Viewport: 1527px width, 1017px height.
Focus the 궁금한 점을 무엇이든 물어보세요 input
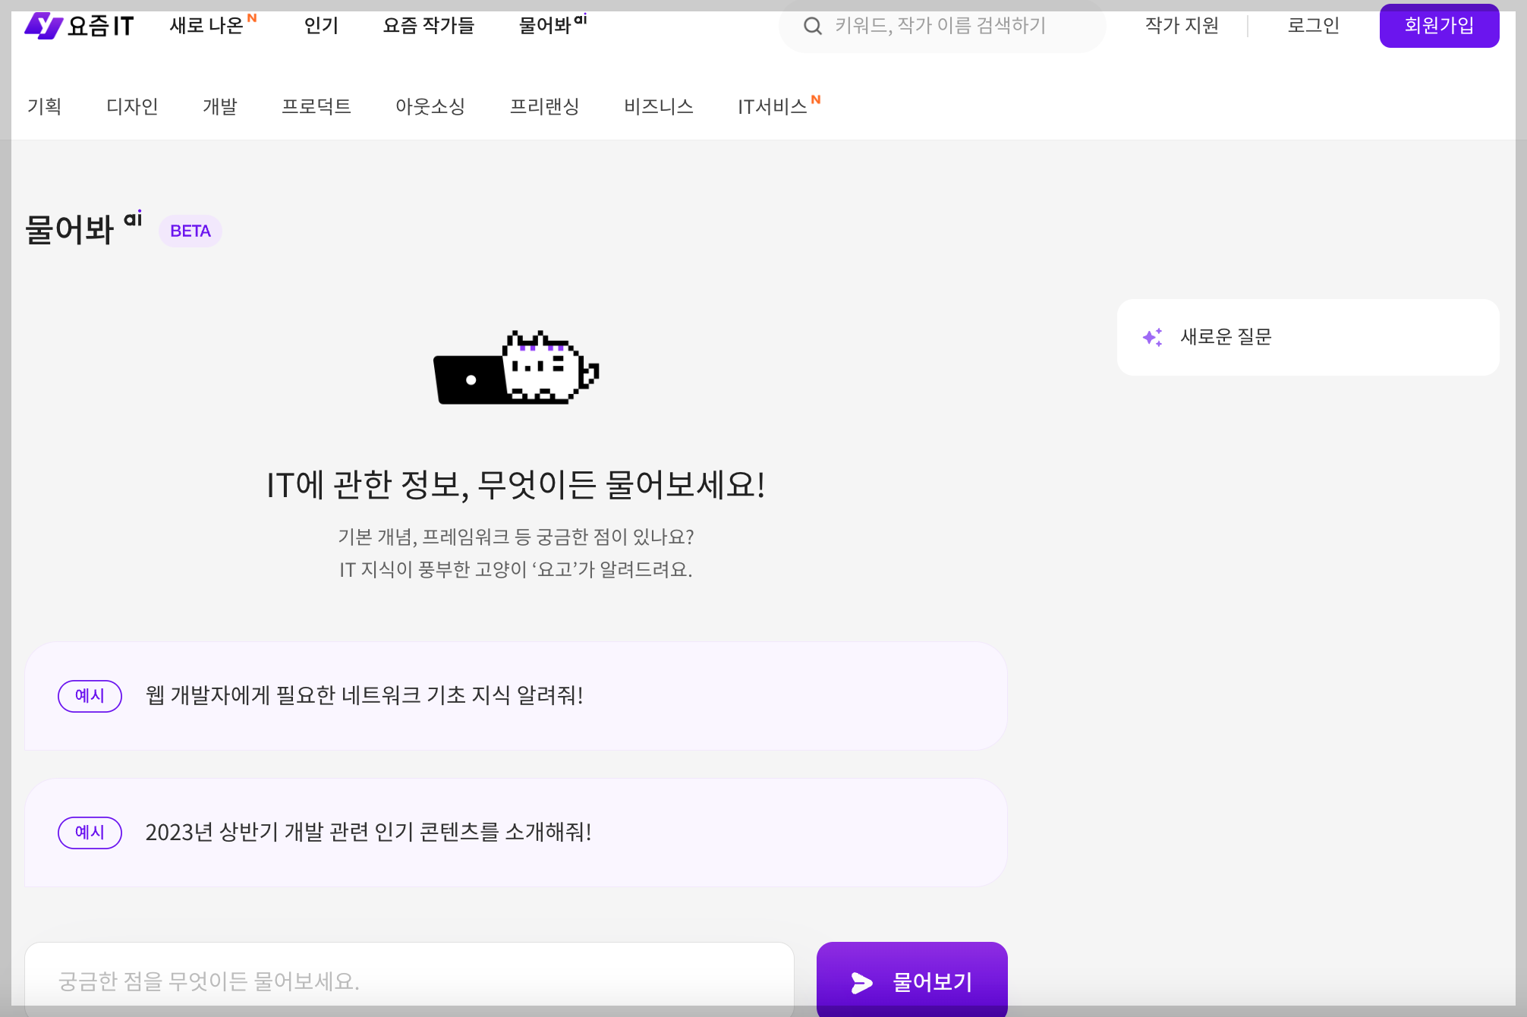pos(410,981)
